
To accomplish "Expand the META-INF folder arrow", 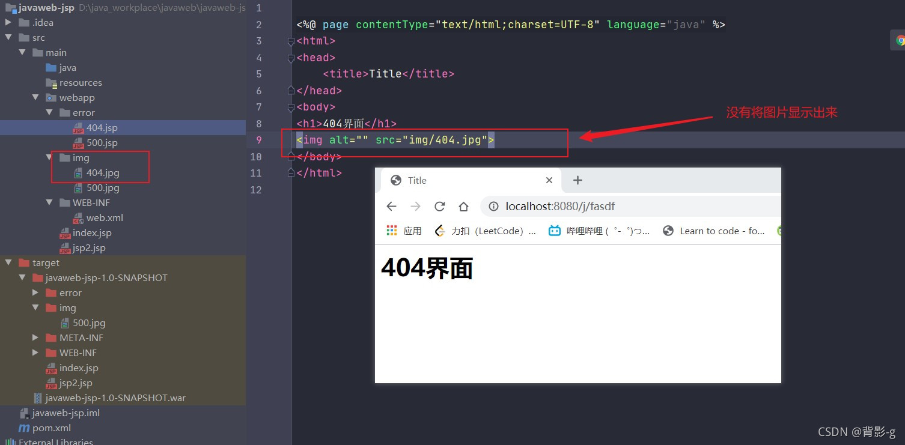I will pyautogui.click(x=35, y=338).
